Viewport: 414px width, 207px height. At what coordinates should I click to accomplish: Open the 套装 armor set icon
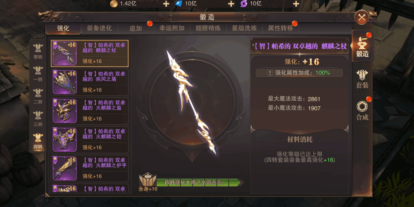[x=362, y=79]
